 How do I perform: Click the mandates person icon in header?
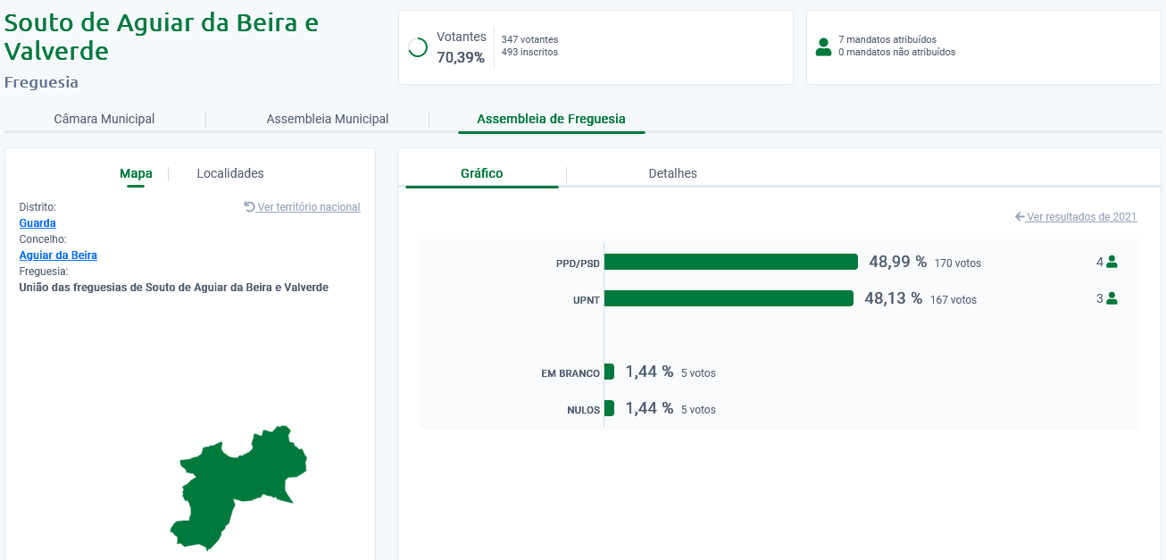pos(823,46)
